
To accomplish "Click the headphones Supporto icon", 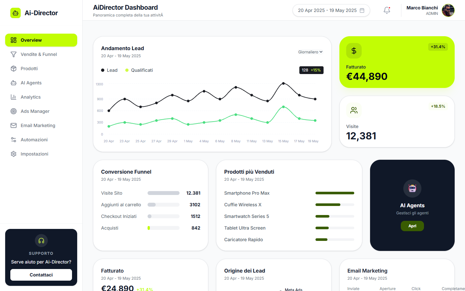I will [x=41, y=241].
